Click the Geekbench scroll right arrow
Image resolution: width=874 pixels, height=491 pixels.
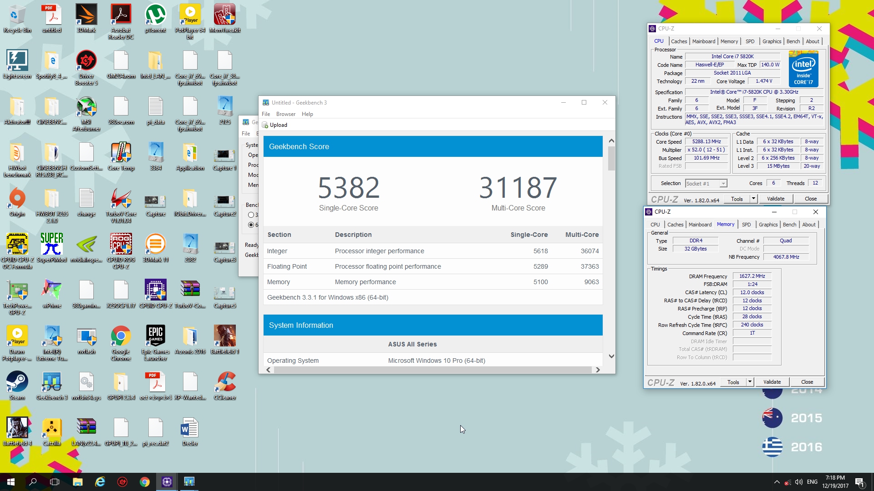pyautogui.click(x=598, y=370)
